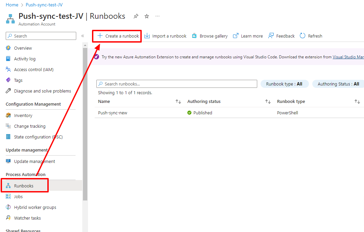Click the Browse gallery button
This screenshot has width=364, height=232.
(210, 36)
